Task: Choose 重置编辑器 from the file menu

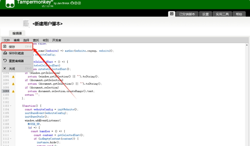Action: tap(17, 61)
